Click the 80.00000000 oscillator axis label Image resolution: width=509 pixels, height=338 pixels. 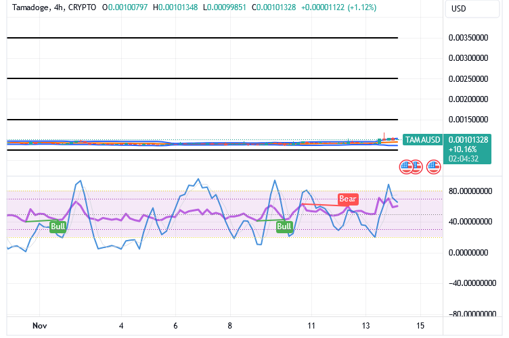pos(470,191)
